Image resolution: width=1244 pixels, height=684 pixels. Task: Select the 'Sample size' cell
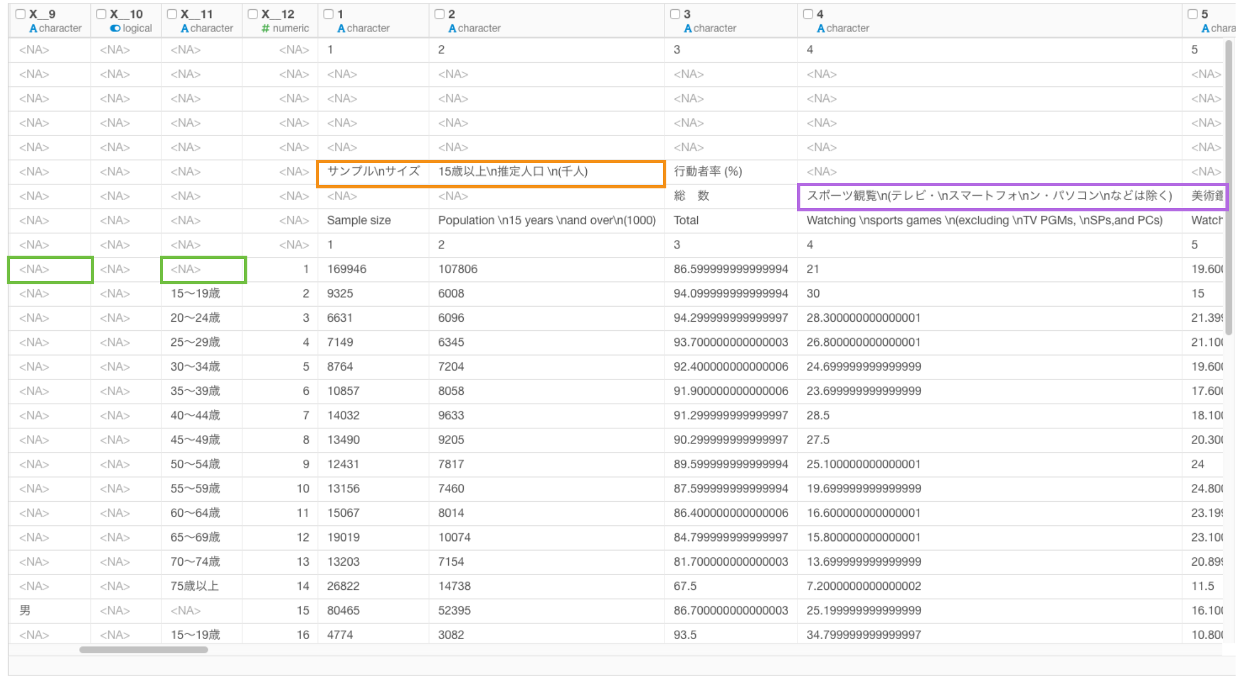point(374,220)
